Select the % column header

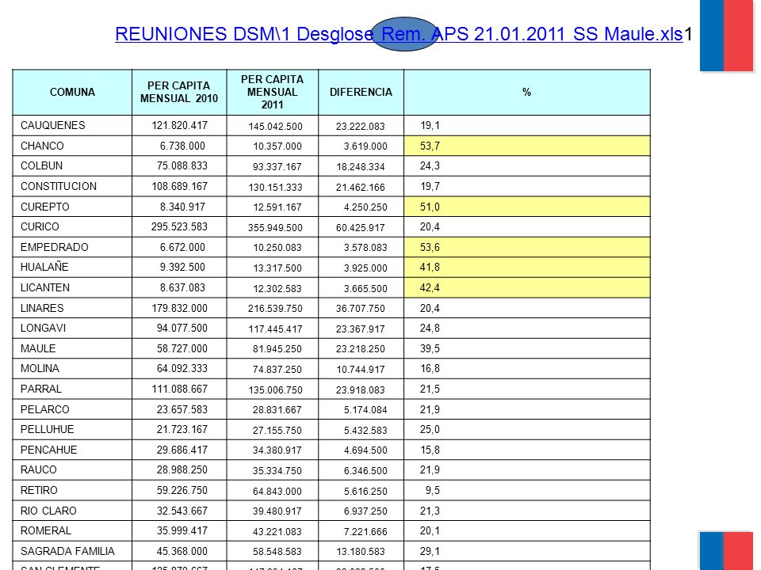[526, 92]
